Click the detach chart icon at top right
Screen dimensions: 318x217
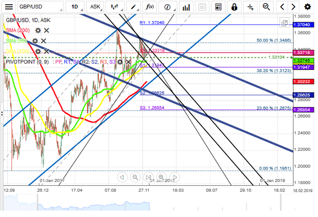click(285, 23)
